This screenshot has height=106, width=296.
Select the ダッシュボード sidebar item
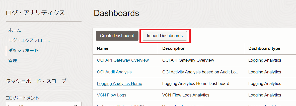point(23,50)
